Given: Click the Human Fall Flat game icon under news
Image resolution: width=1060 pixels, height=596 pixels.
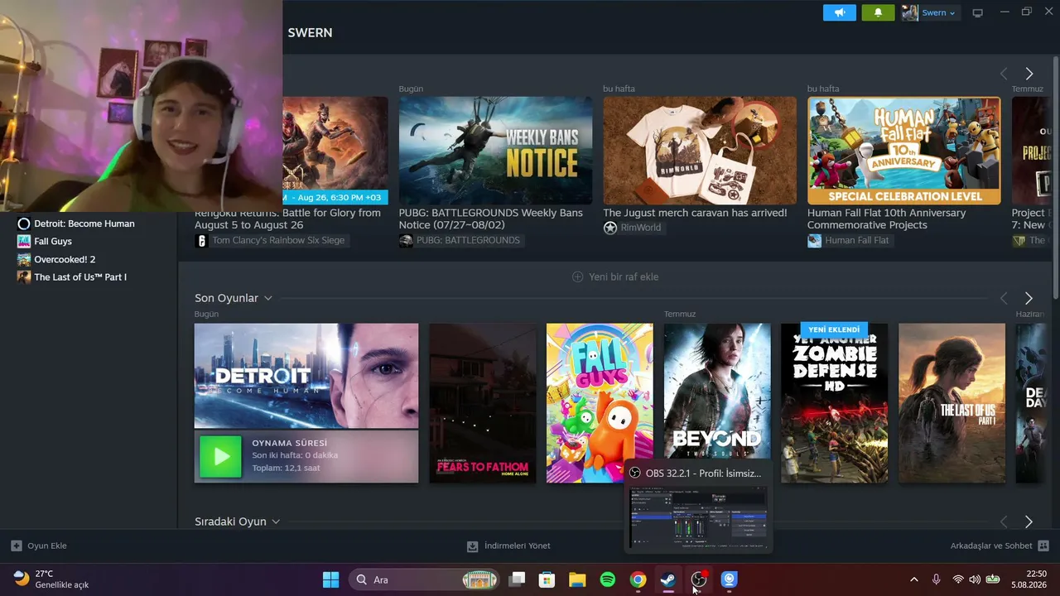Looking at the screenshot, I should tap(814, 240).
